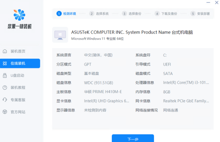This screenshot has width=220, height=142.
Task: Select the 选择系统 step label
Action: [x=102, y=14]
